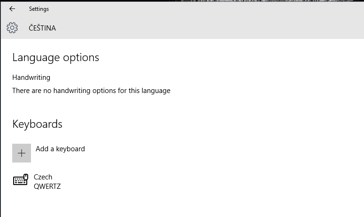
Task: Click the 'Keyboards' section heading
Action: point(37,124)
